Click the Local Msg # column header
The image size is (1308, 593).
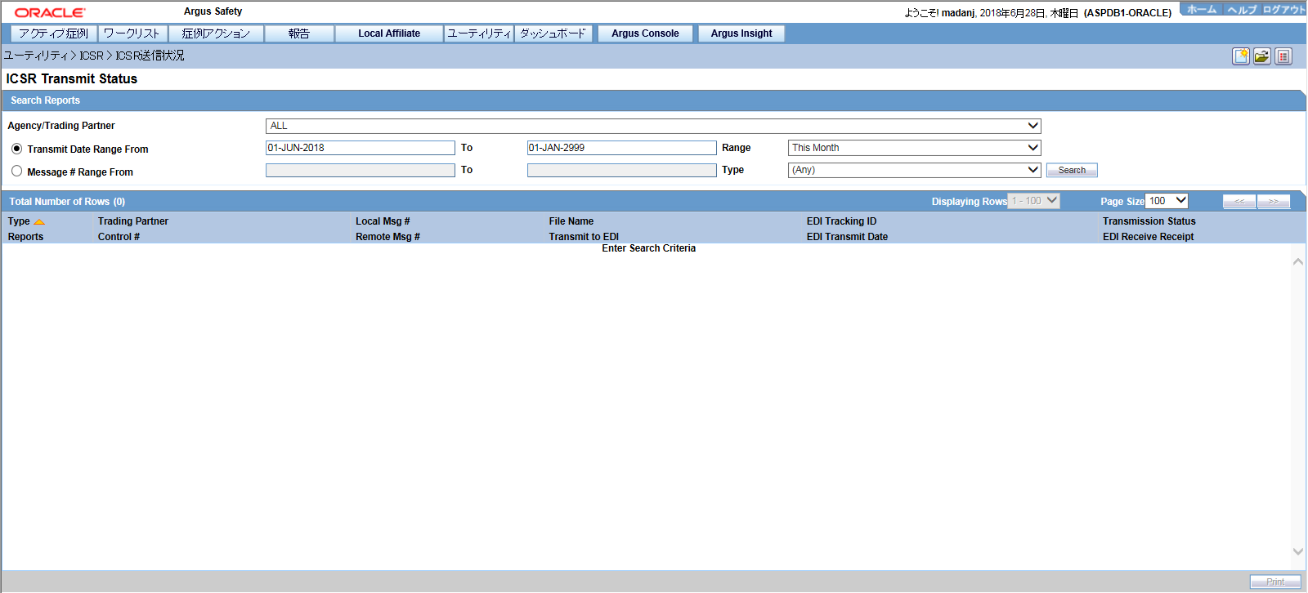[x=383, y=221]
